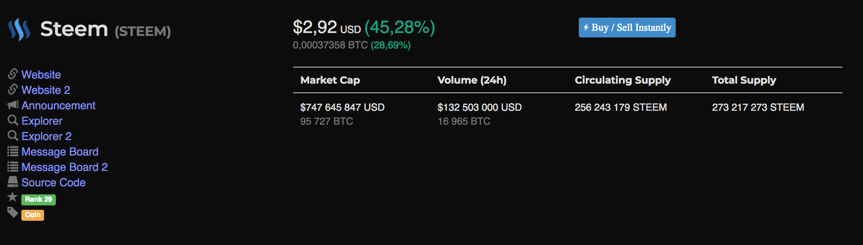Open the Announcement link
This screenshot has height=245, width=863.
58,106
